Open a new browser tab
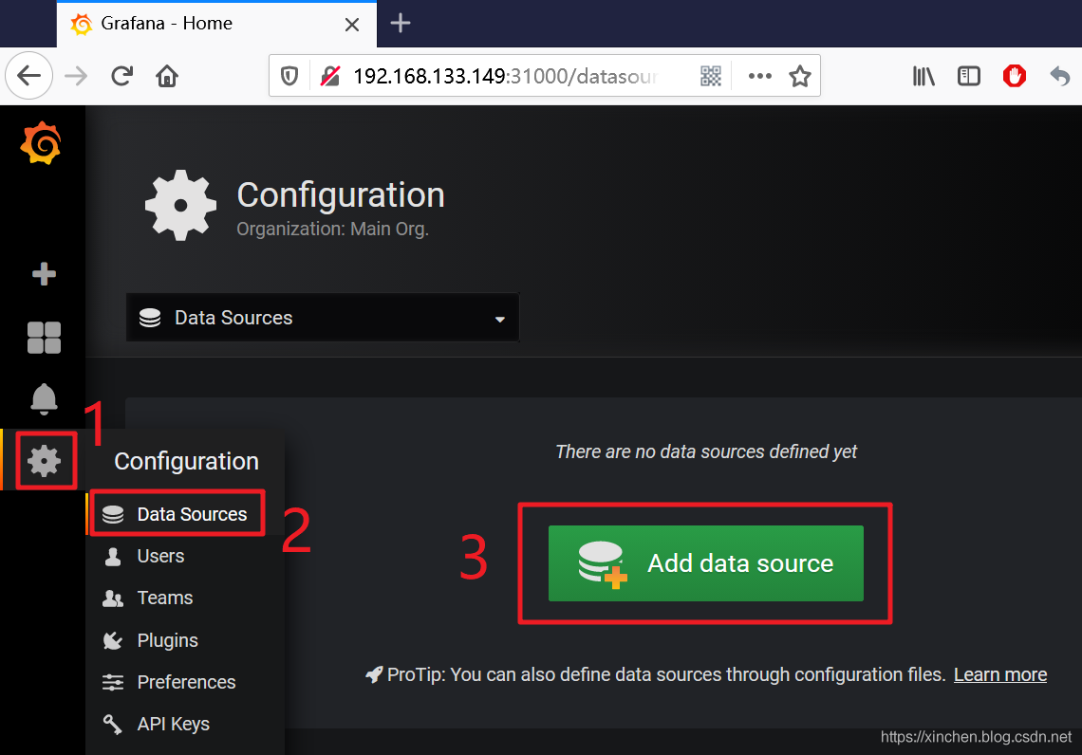This screenshot has width=1082, height=755. (x=401, y=24)
